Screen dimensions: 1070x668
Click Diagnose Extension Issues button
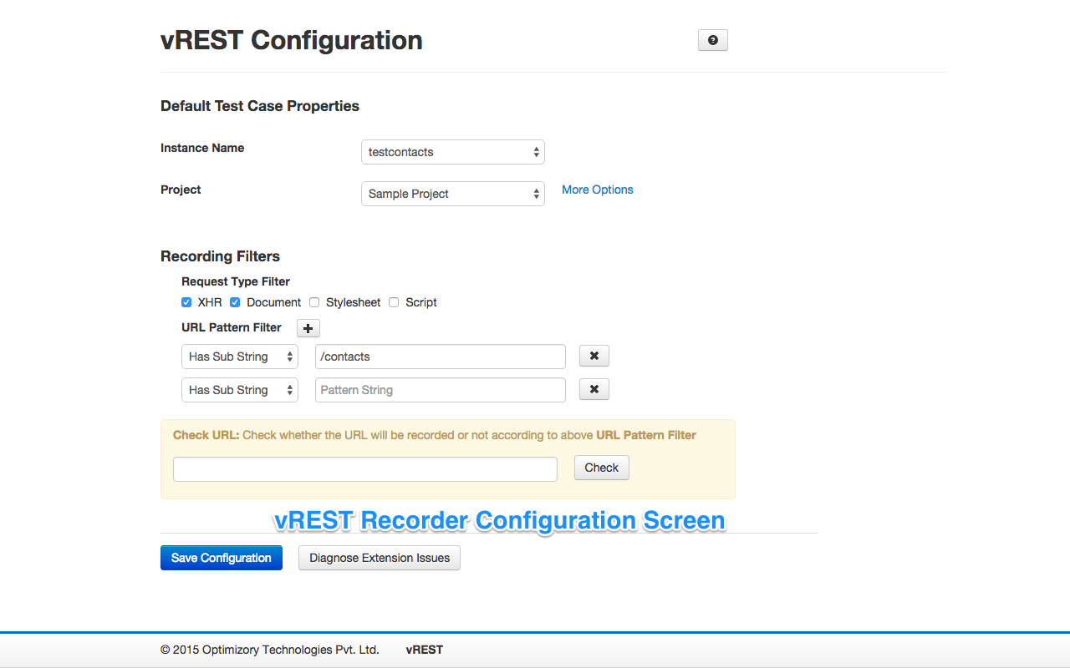pyautogui.click(x=380, y=558)
